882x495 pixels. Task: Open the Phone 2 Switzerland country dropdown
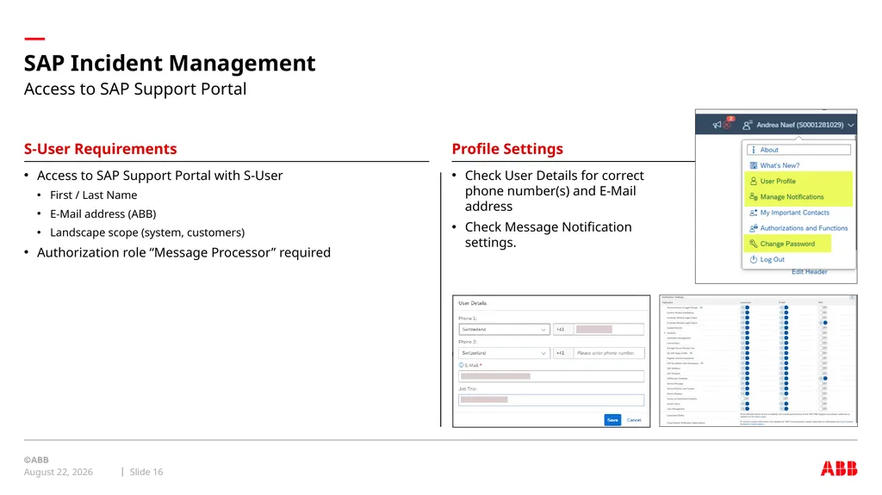pyautogui.click(x=504, y=353)
